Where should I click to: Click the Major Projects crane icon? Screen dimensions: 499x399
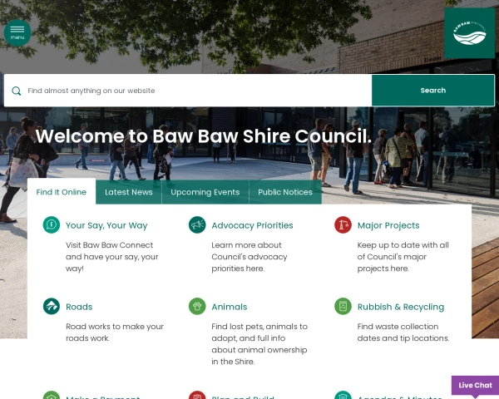coord(343,224)
